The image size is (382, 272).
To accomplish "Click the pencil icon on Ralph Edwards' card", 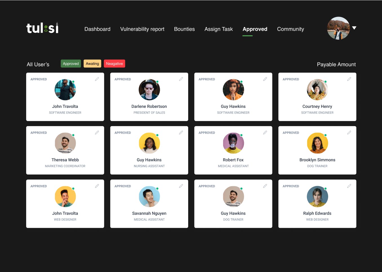I will pyautogui.click(x=349, y=186).
